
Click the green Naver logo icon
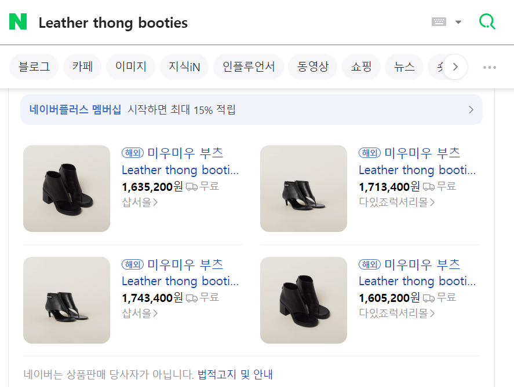click(18, 22)
